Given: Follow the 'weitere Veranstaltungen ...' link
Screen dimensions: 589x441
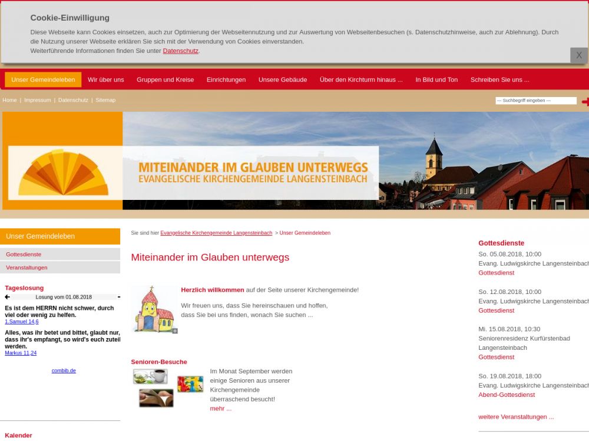Looking at the screenshot, I should 516,417.
